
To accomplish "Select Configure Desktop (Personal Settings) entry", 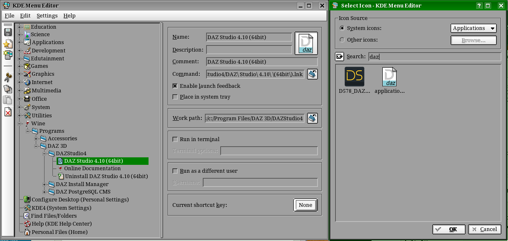I will (x=80, y=200).
